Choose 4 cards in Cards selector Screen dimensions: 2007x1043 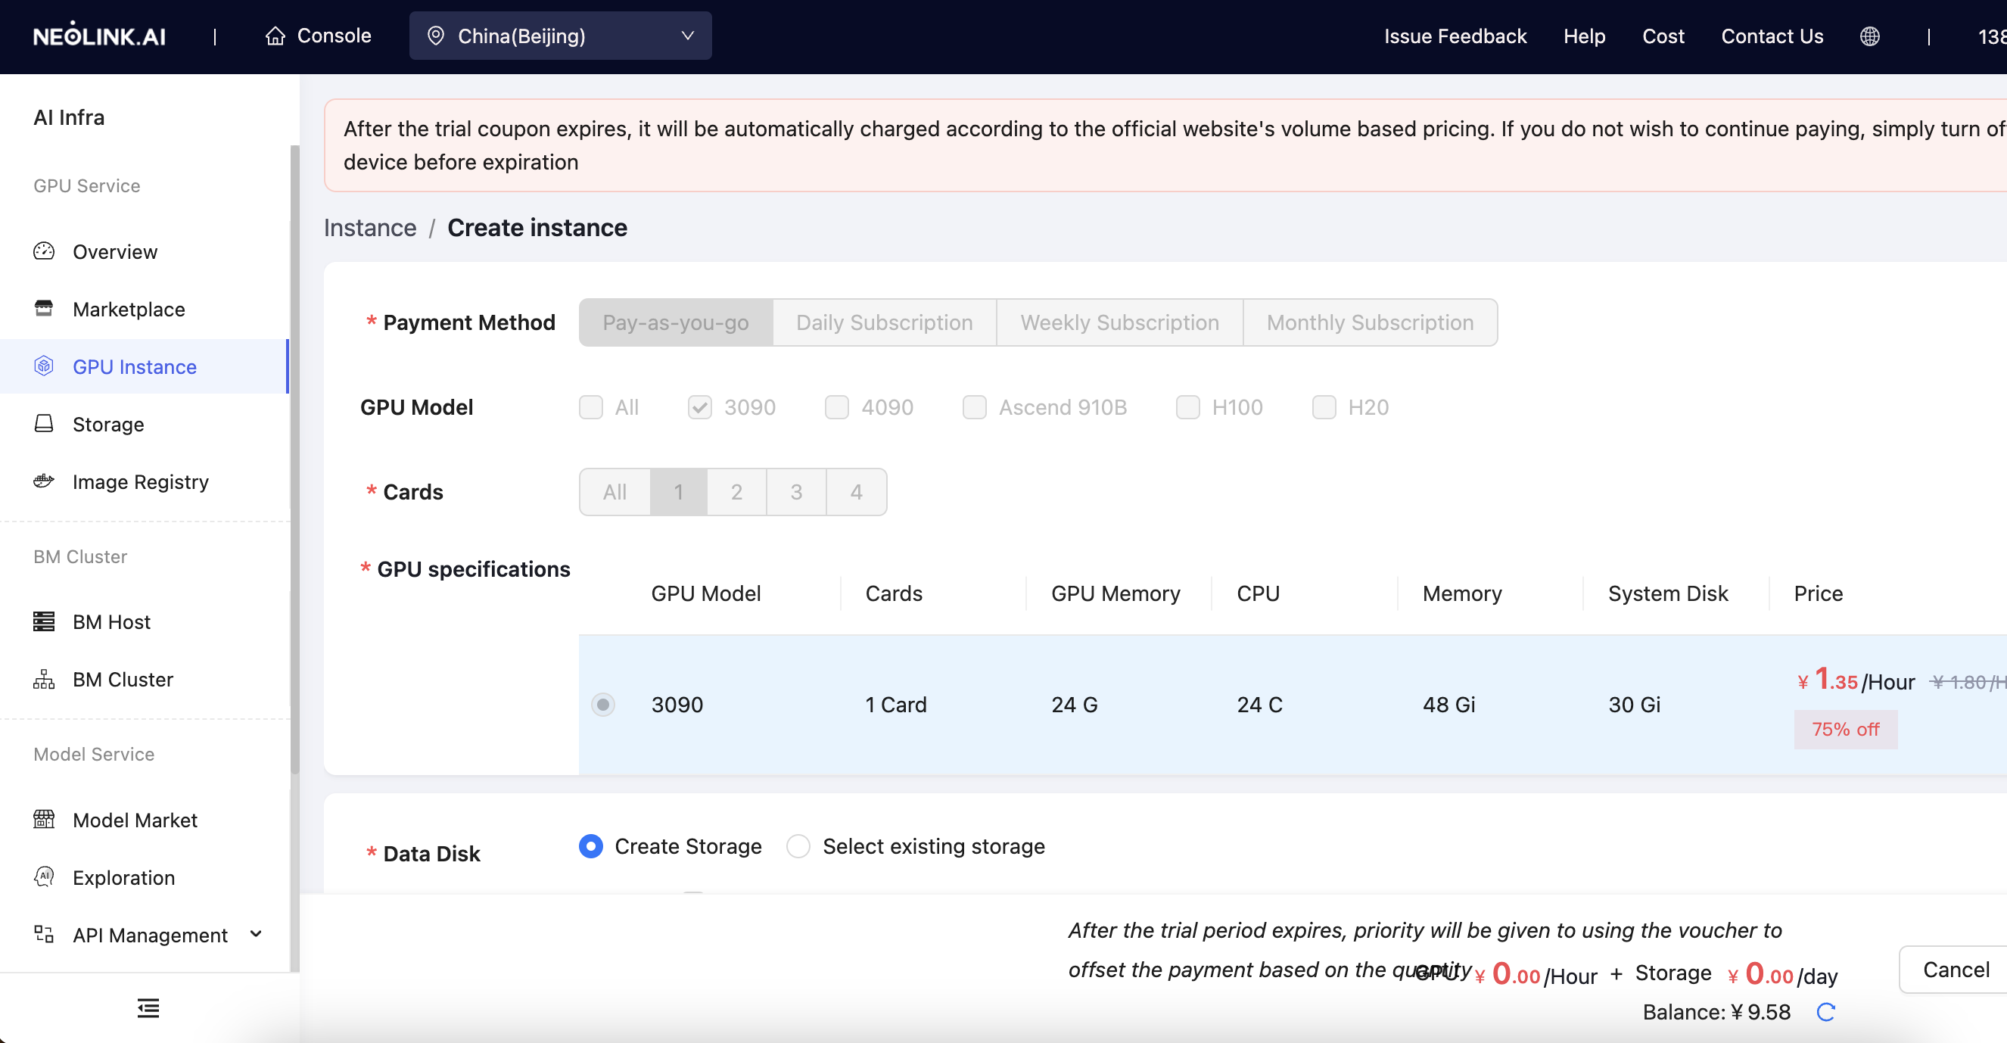(856, 491)
